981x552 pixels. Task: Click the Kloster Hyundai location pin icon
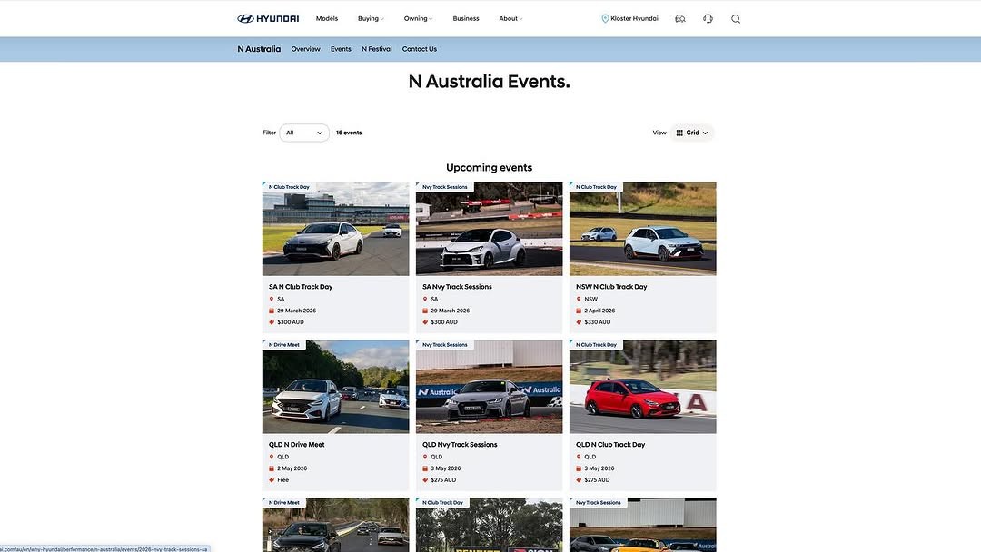click(605, 19)
